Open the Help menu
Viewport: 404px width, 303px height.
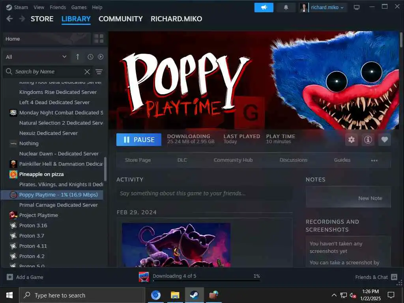pos(97,7)
